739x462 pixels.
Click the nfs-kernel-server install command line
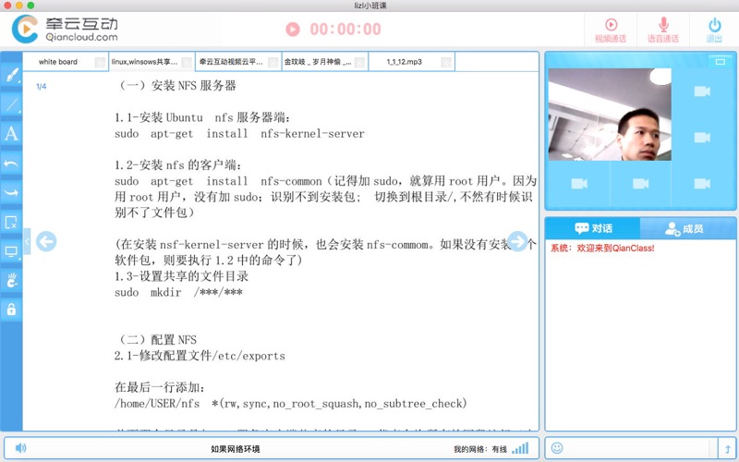point(239,134)
